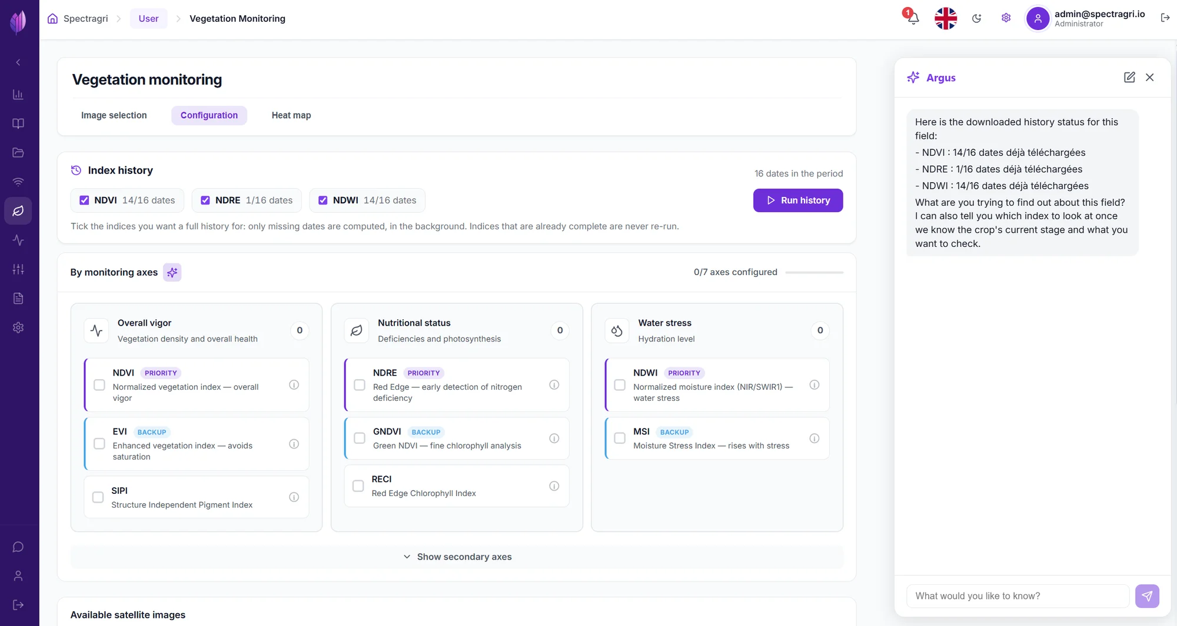Image resolution: width=1177 pixels, height=626 pixels.
Task: Enable MSI backup index checkbox
Action: click(620, 438)
